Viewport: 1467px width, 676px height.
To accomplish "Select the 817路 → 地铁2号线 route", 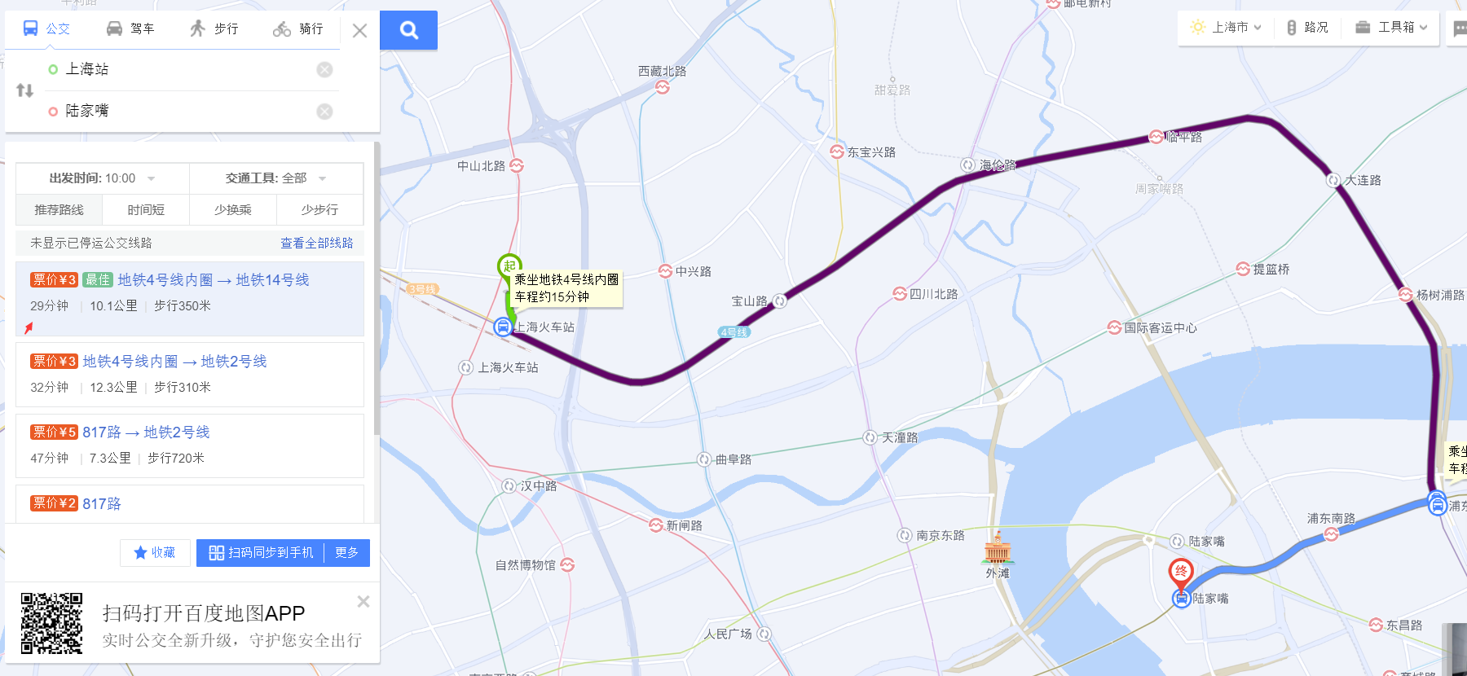I will tap(190, 446).
